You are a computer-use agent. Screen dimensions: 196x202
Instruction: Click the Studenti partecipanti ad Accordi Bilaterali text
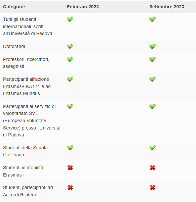28,191
